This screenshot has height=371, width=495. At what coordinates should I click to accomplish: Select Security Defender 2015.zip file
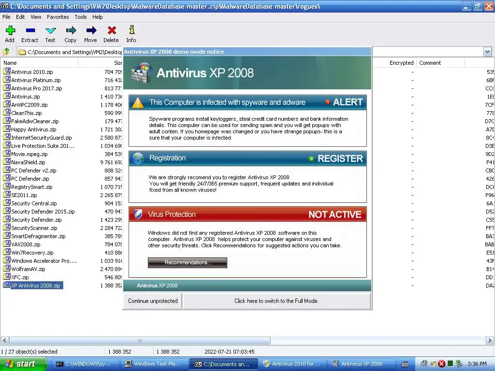coord(43,212)
